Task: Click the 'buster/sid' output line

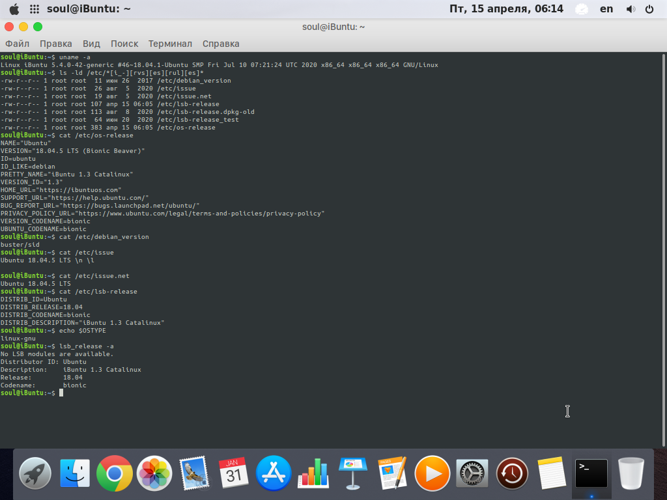Action: (20, 245)
